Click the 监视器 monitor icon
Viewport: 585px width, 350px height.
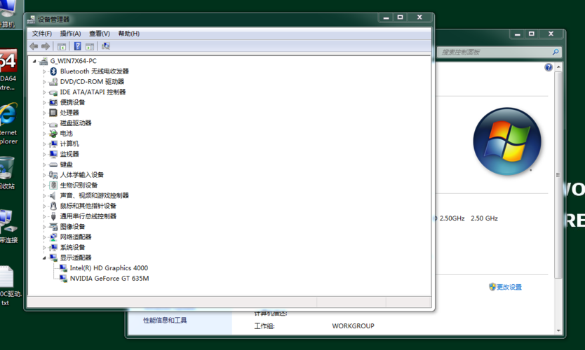(x=53, y=154)
